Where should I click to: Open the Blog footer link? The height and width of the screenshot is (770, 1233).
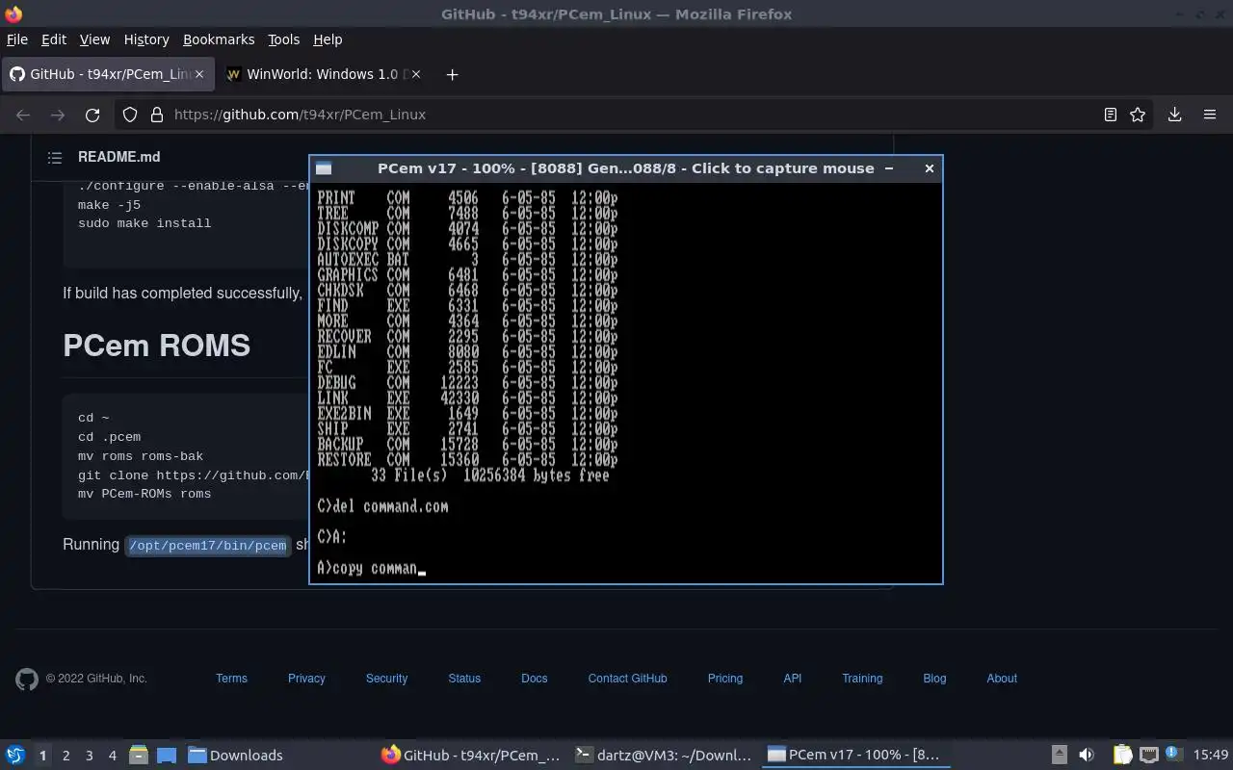point(934,679)
